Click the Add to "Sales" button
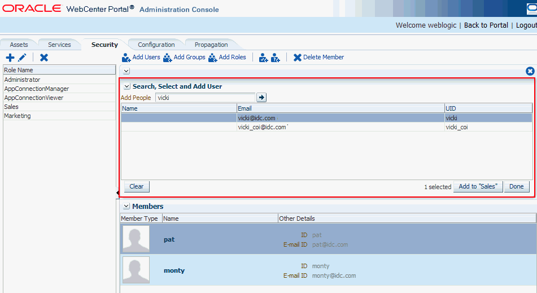Viewport: 537px width, 293px height. point(478,186)
